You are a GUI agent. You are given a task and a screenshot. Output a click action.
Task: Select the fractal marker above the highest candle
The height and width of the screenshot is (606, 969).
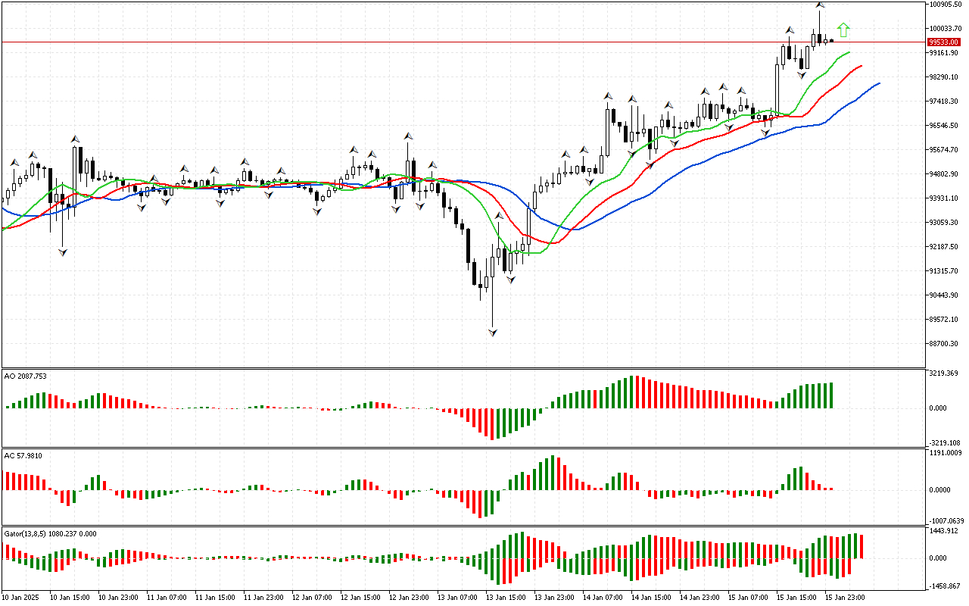(820, 6)
